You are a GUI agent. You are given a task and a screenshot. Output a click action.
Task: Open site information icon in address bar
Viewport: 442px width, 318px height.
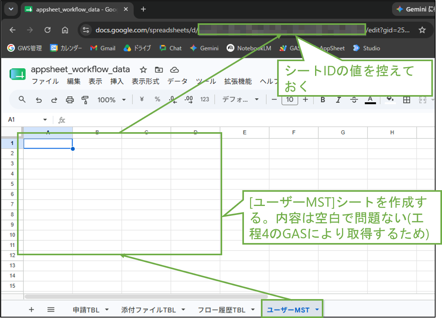(x=86, y=30)
